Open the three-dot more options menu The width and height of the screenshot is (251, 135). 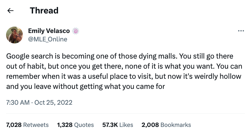[x=241, y=31]
